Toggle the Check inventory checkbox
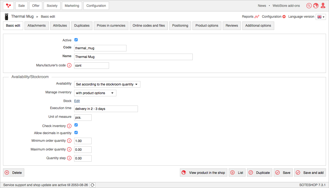329x188 pixels. pyautogui.click(x=76, y=125)
